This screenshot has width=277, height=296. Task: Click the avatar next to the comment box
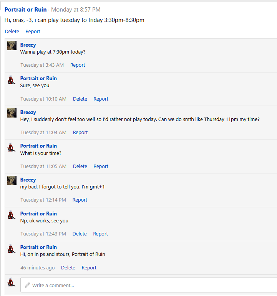pos(12,282)
